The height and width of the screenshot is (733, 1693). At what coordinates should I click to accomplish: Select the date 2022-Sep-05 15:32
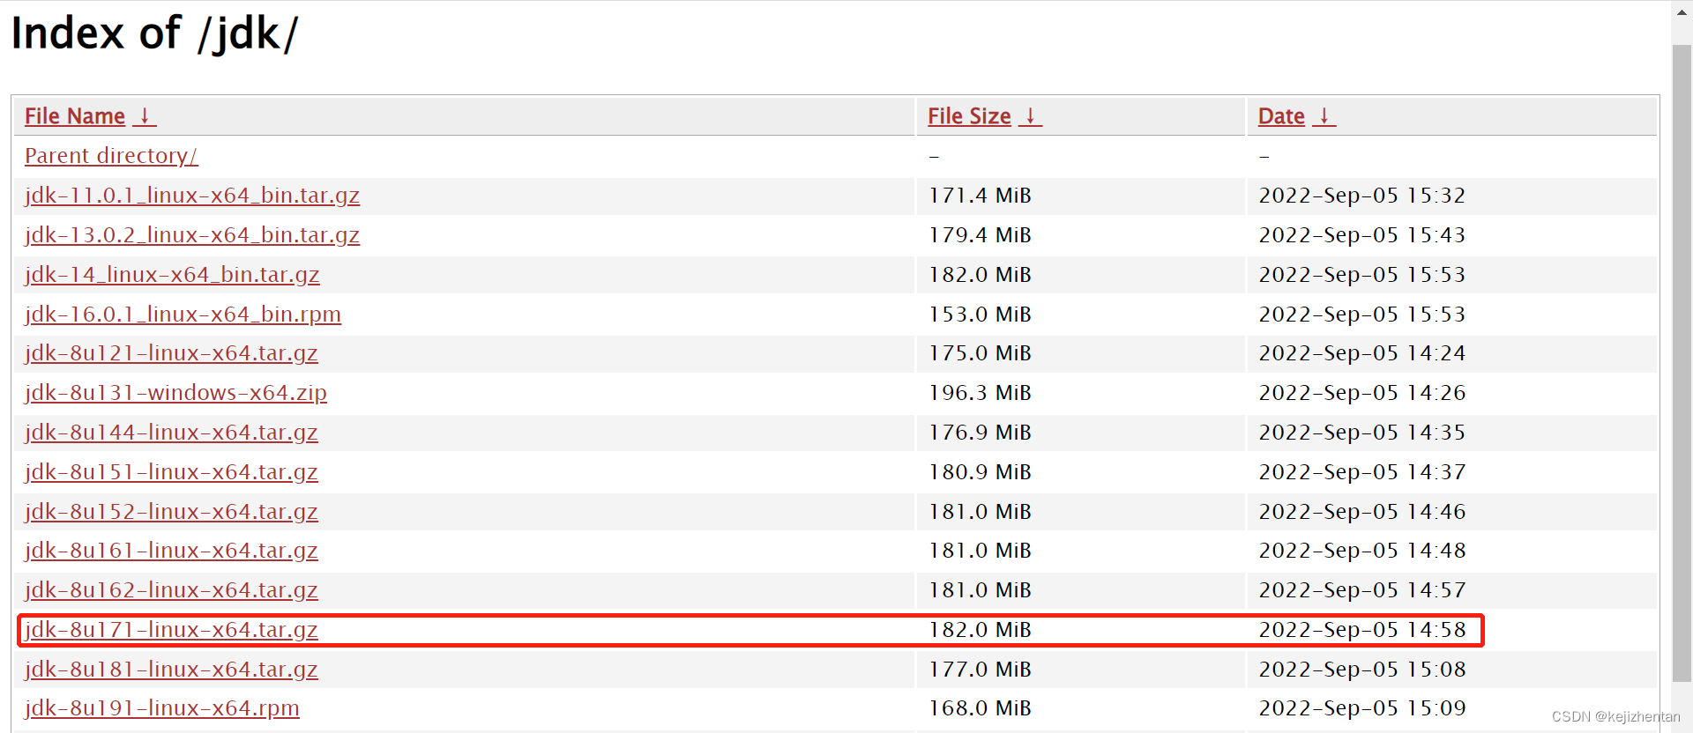point(1362,196)
